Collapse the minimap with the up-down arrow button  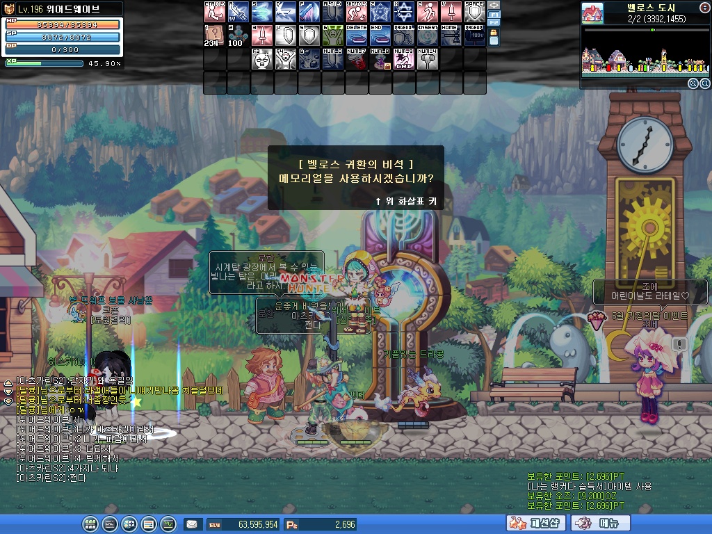click(x=703, y=8)
